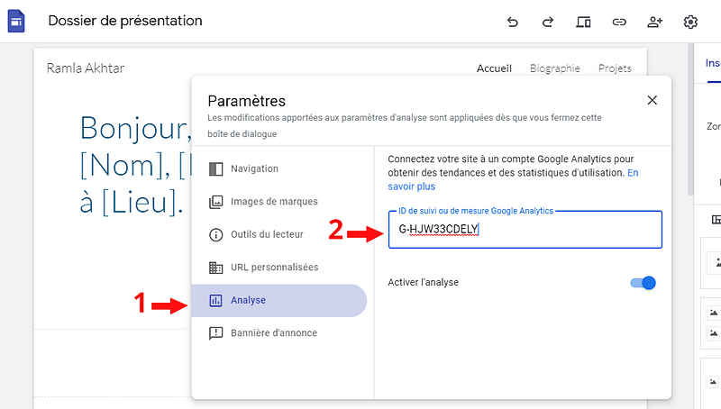Click the share with others icon
This screenshot has height=409, width=721.
655,22
